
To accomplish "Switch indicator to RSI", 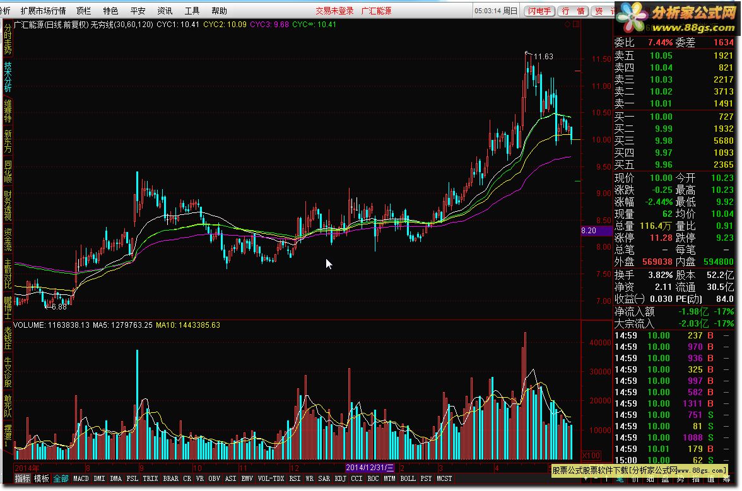I will pos(295,478).
